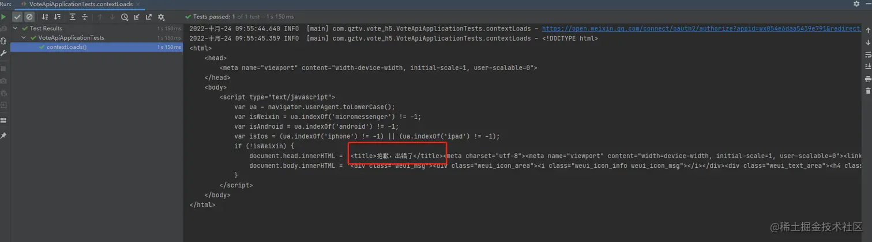Screen dimensions: 872x242
Task: Clear all console output trash icon
Action: [868, 91]
